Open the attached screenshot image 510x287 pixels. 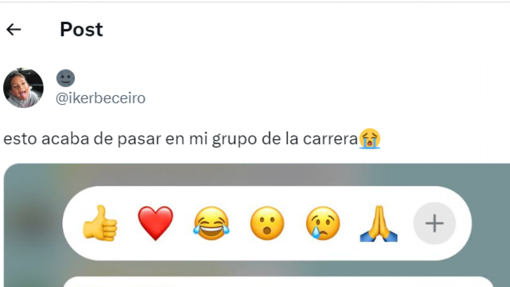pyautogui.click(x=257, y=225)
